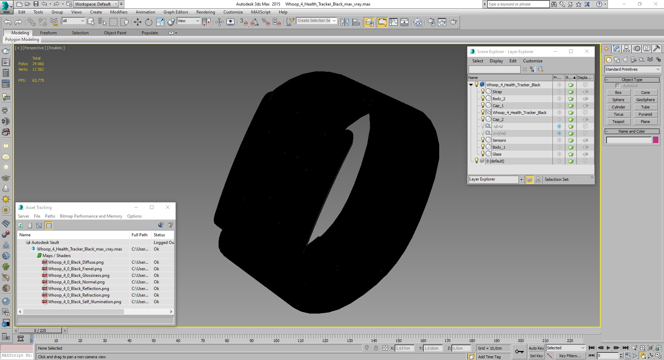Click the Set Keys key icon
Image resolution: width=664 pixels, height=360 pixels.
pyautogui.click(x=519, y=352)
